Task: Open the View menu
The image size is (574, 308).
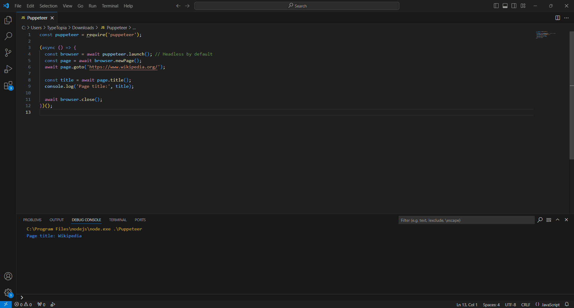Action: (67, 6)
